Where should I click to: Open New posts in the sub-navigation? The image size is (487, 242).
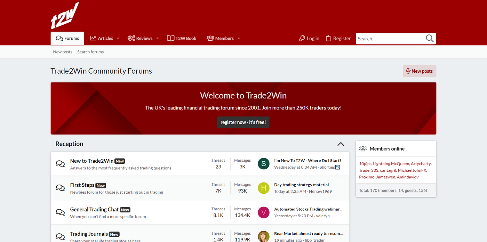click(x=63, y=52)
